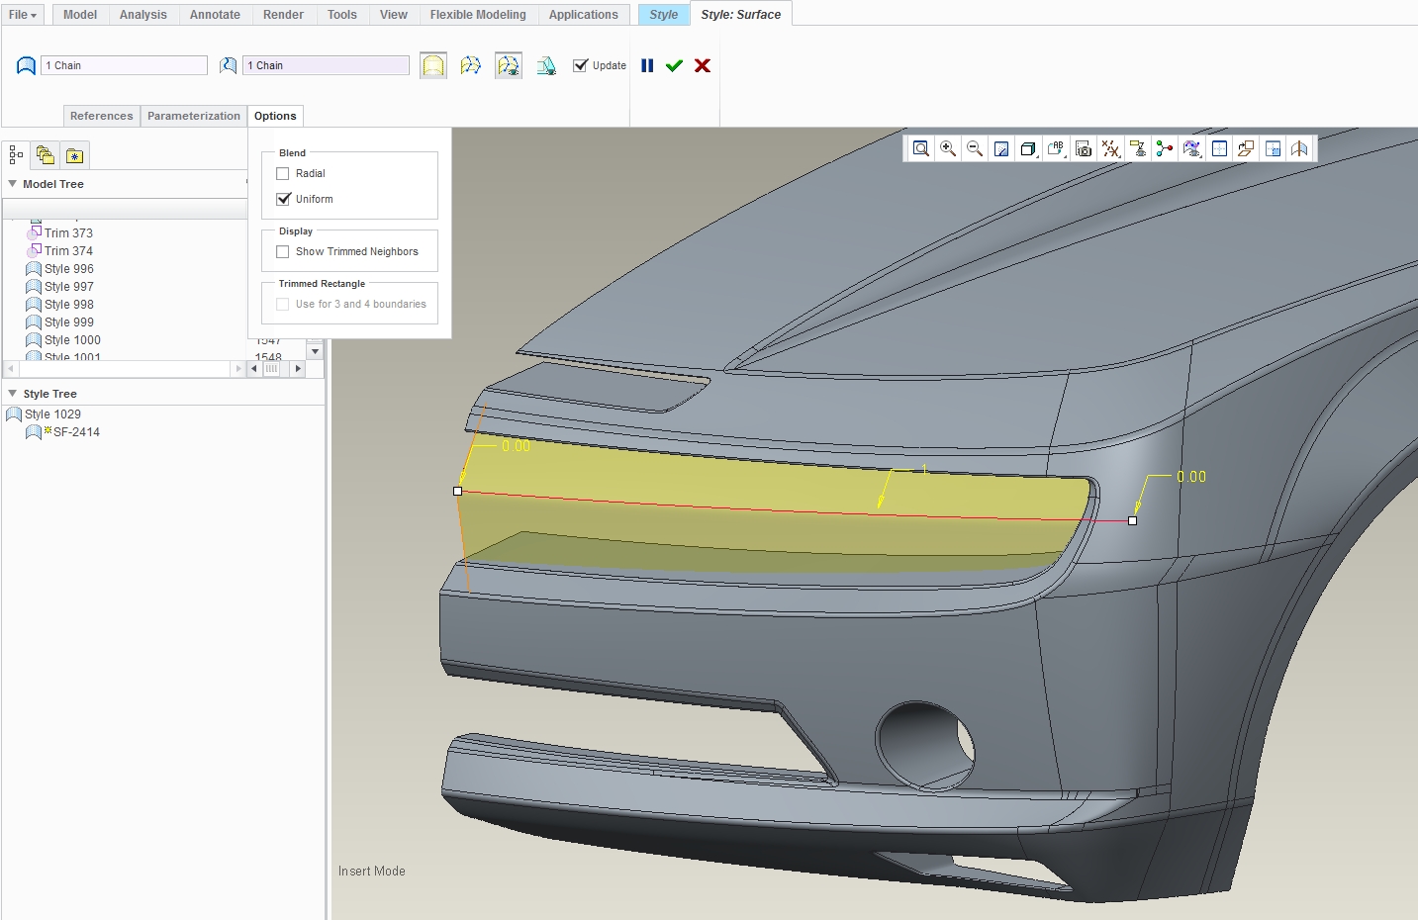Select Style 1029 in Style Tree

pos(44,414)
